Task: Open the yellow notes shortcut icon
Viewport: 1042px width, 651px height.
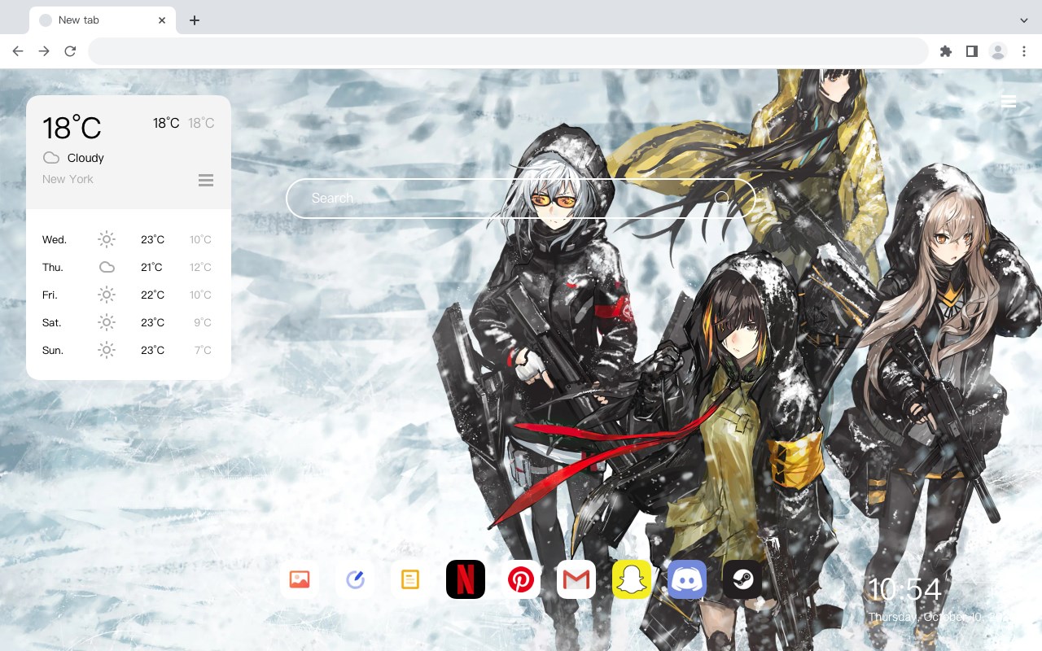Action: click(x=410, y=579)
